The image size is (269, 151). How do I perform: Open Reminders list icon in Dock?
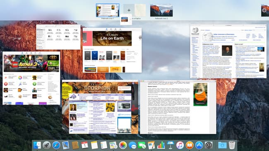pyautogui.click(x=104, y=145)
